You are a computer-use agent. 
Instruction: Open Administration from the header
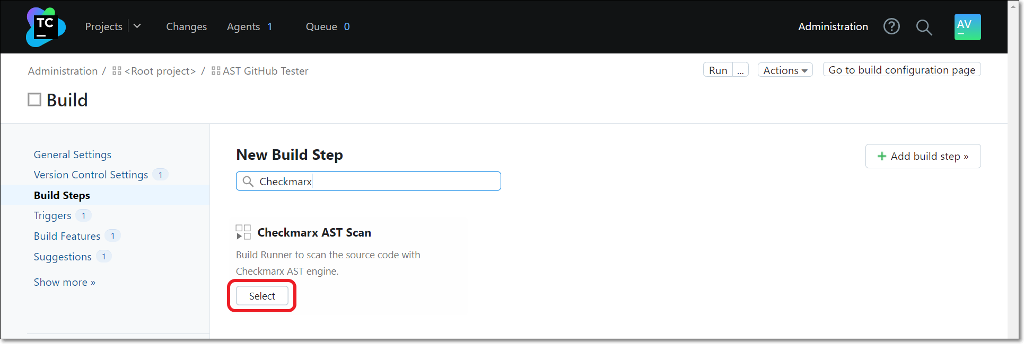(x=833, y=26)
